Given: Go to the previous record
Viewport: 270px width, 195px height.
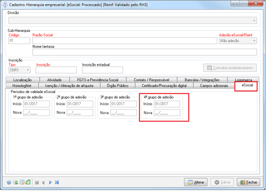Looking at the screenshot, I should click(x=43, y=182).
